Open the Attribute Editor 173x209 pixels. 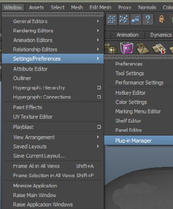[x=53, y=69]
